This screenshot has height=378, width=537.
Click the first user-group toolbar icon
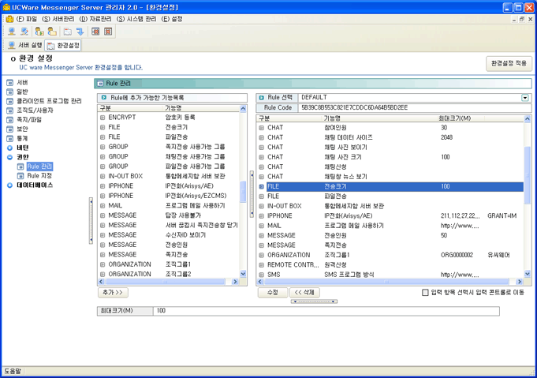[x=39, y=32]
